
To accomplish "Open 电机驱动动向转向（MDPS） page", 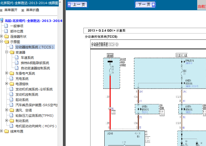I will tap(36, 126).
